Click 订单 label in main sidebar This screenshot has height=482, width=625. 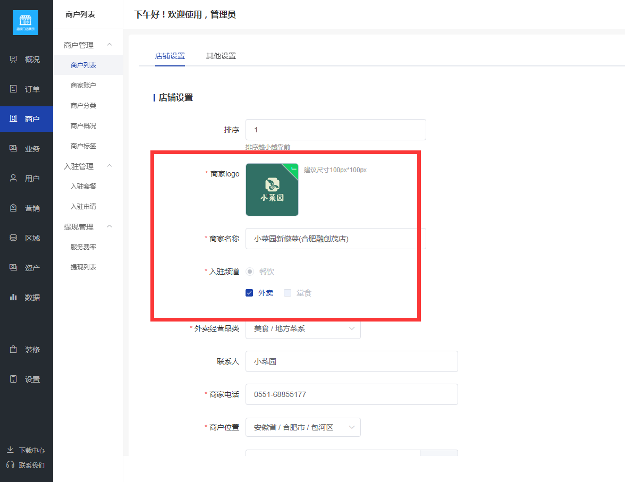(x=32, y=89)
